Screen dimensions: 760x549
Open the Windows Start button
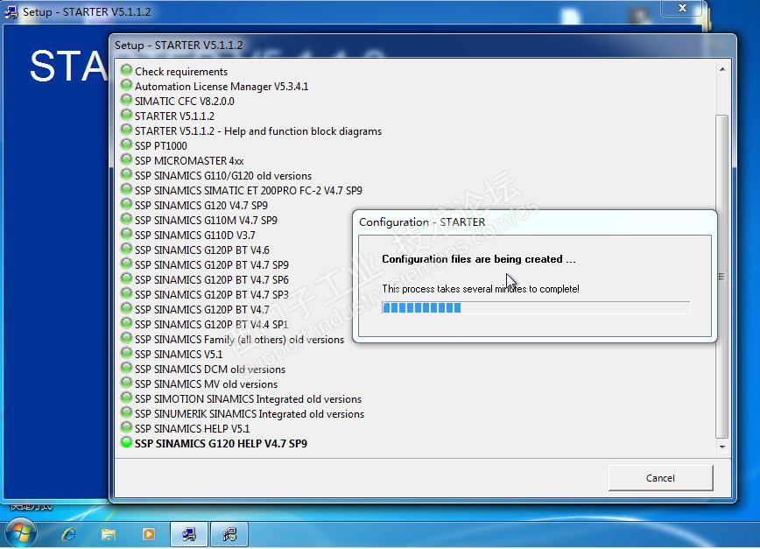pyautogui.click(x=19, y=534)
